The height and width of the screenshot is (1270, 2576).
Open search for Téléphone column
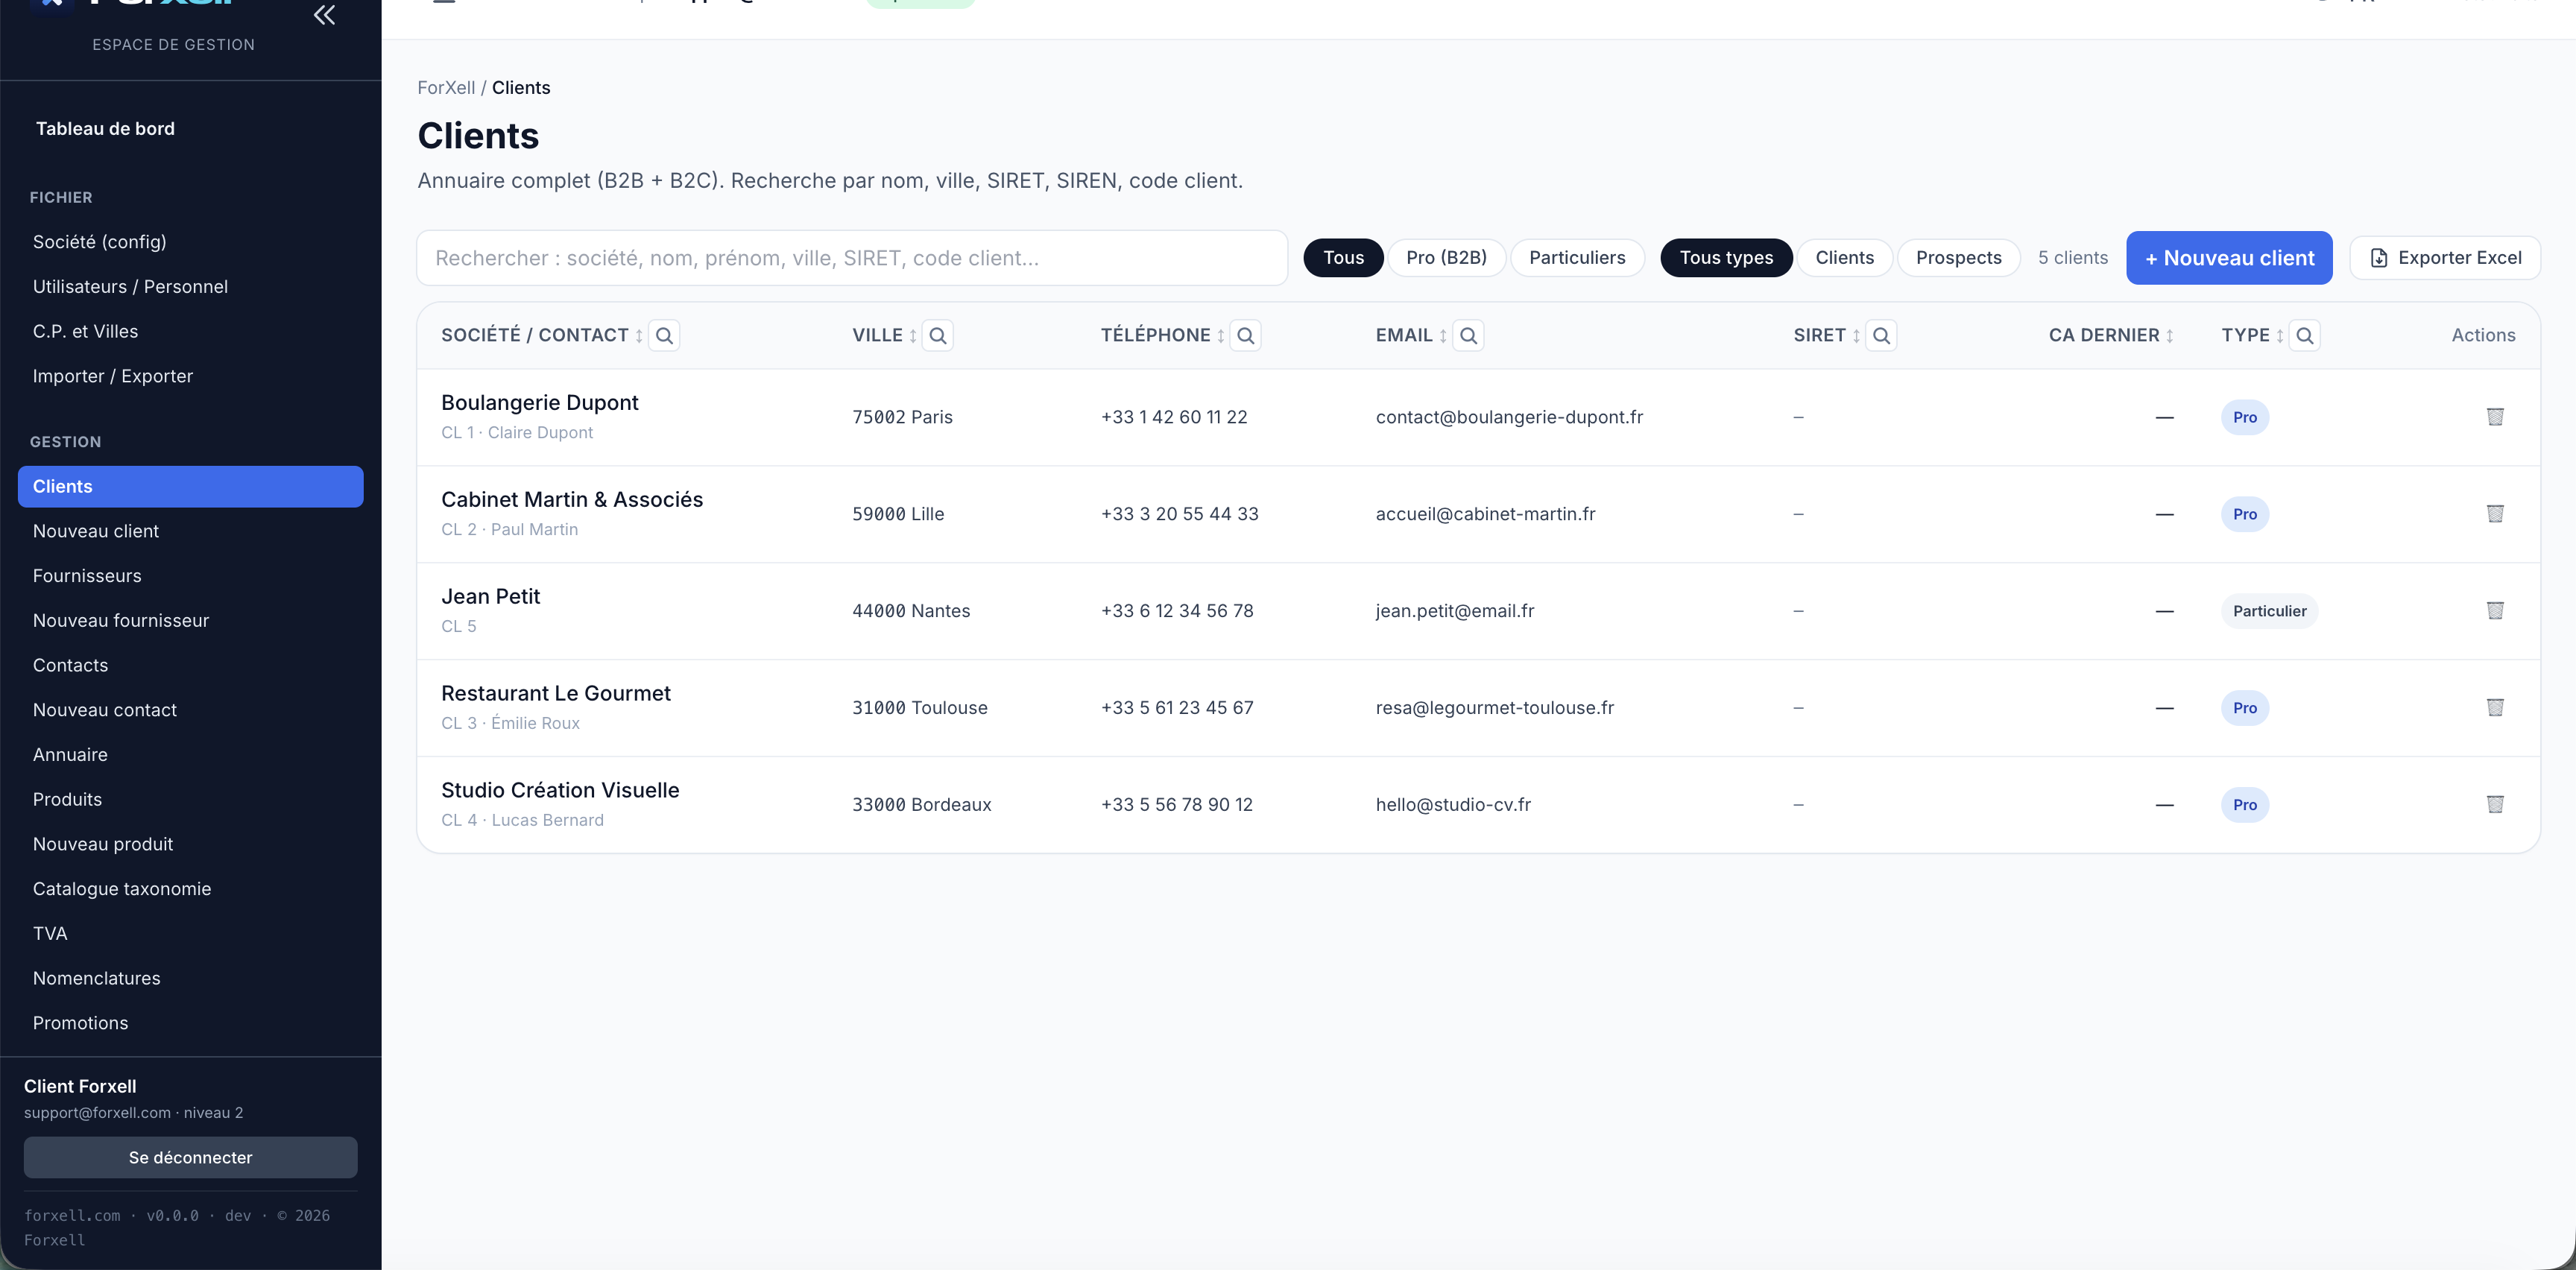(1246, 336)
